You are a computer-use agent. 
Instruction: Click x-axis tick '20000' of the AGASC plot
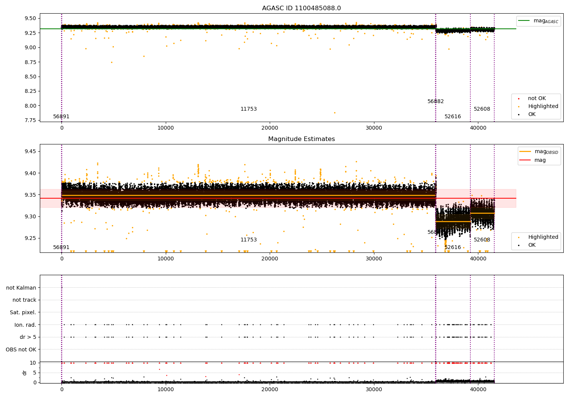point(270,128)
